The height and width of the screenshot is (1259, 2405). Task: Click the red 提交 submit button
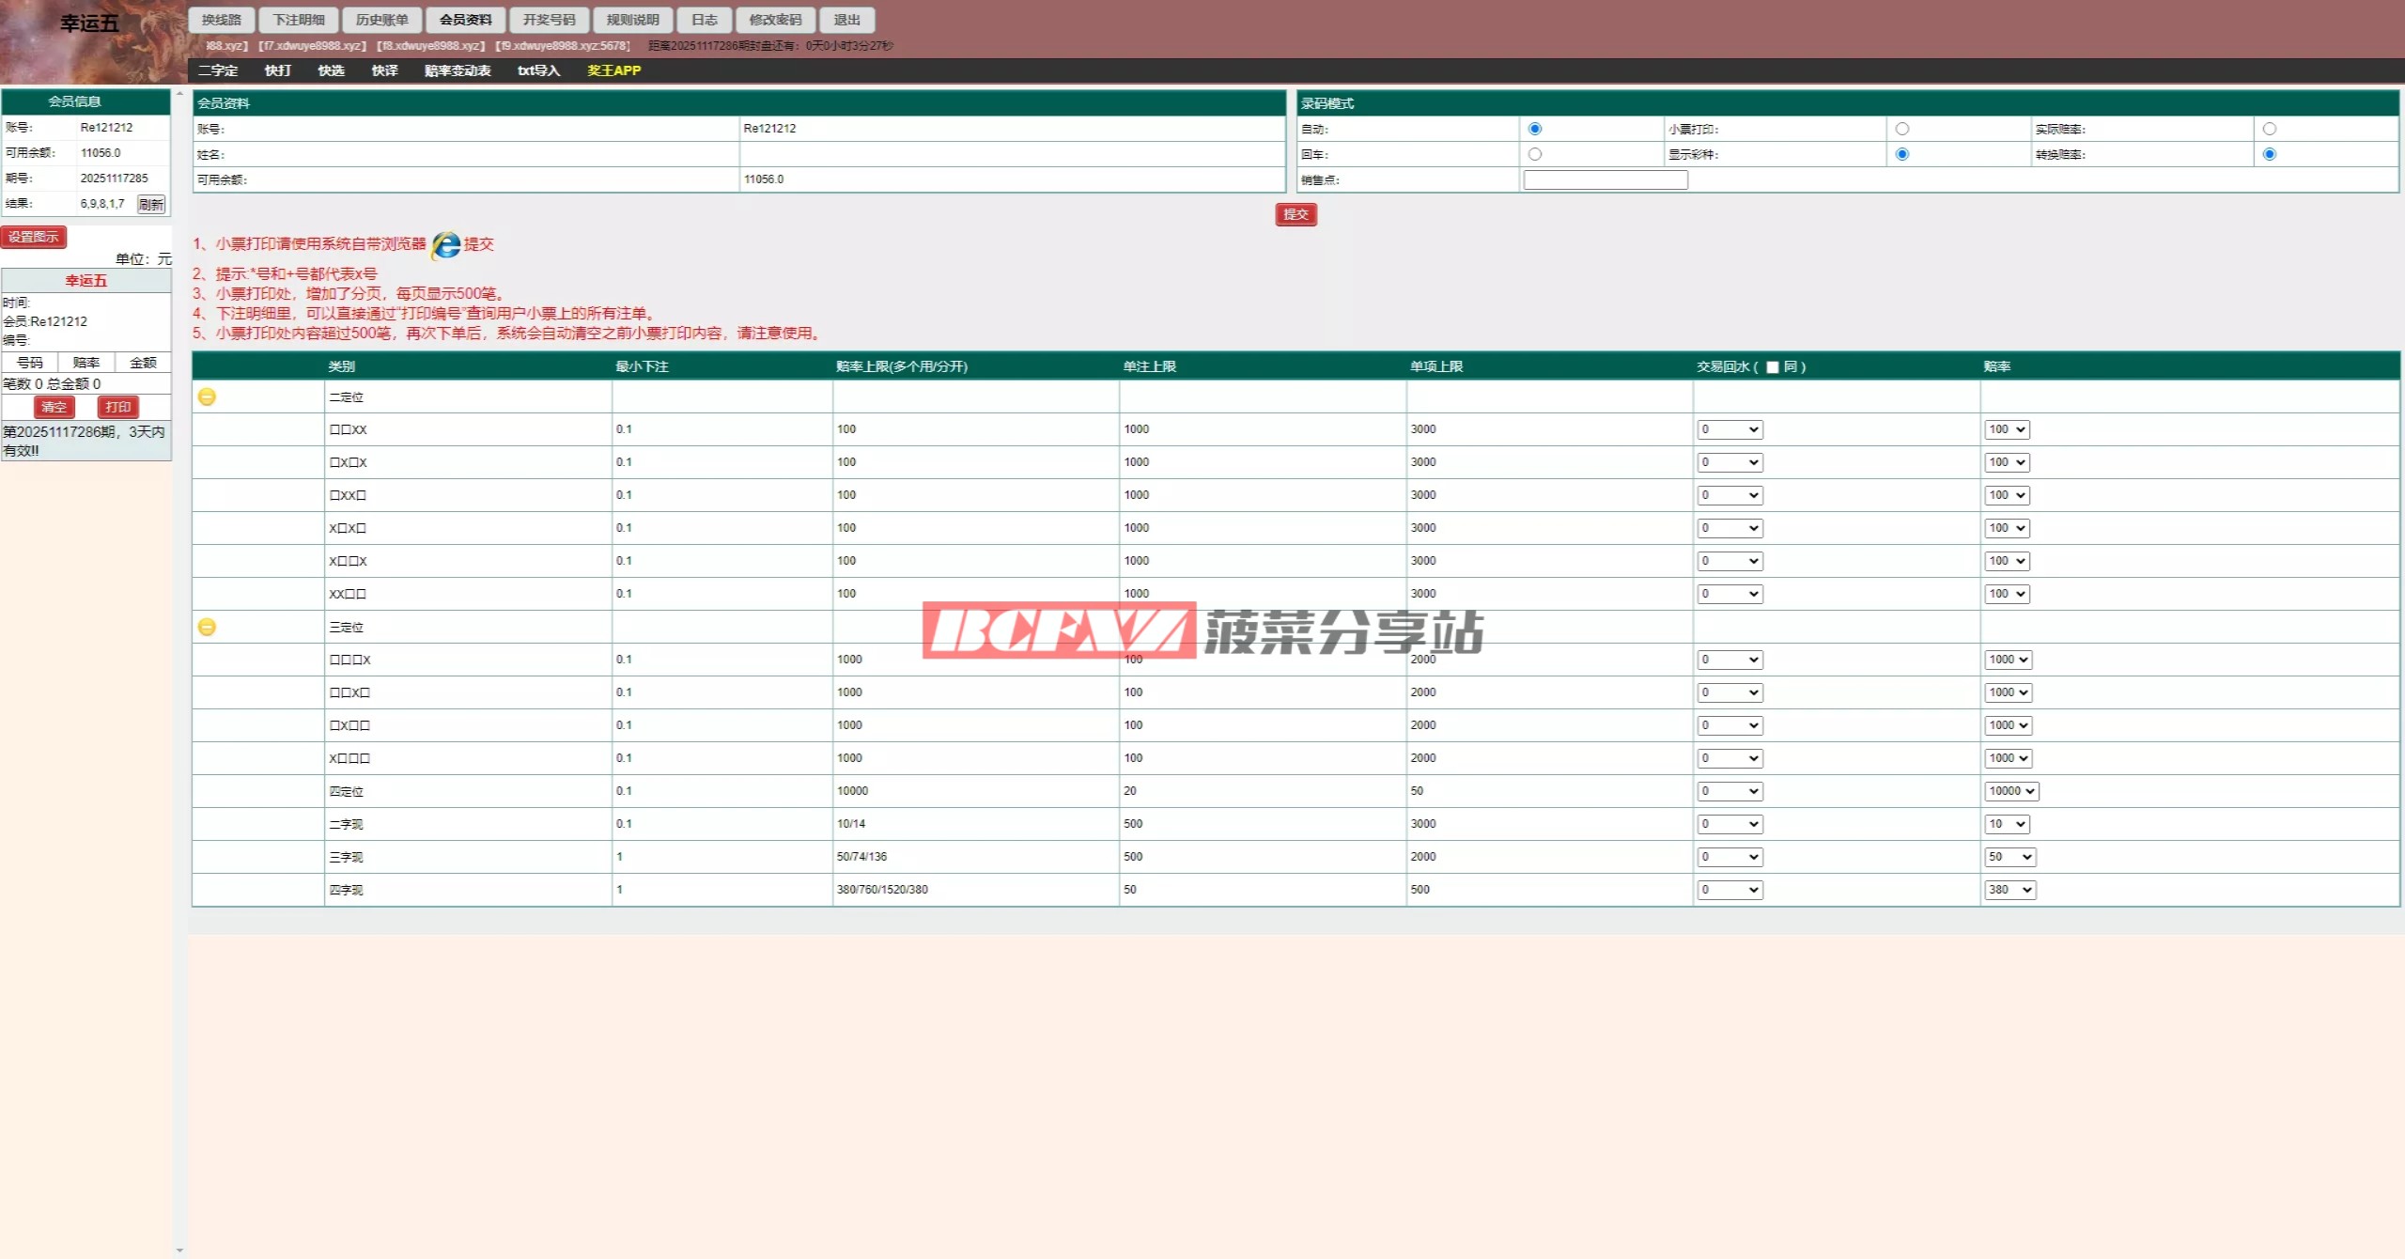[1296, 214]
